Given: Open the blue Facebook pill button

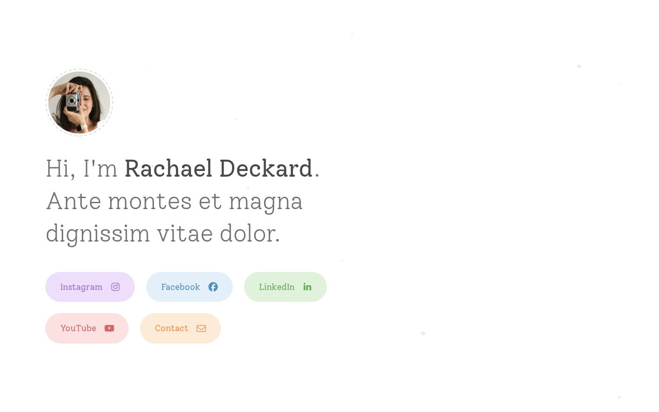Looking at the screenshot, I should tap(189, 287).
